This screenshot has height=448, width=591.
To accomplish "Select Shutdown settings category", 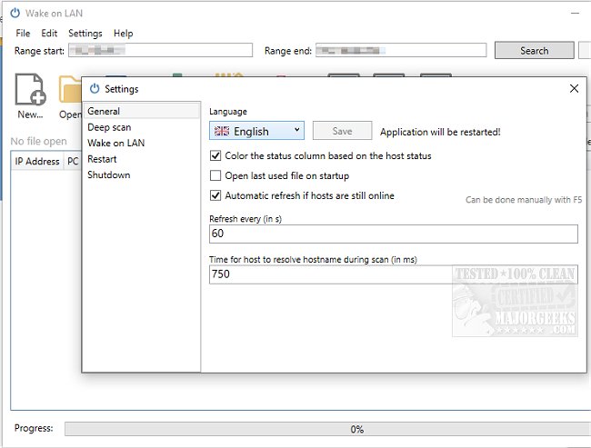I will click(x=142, y=174).
